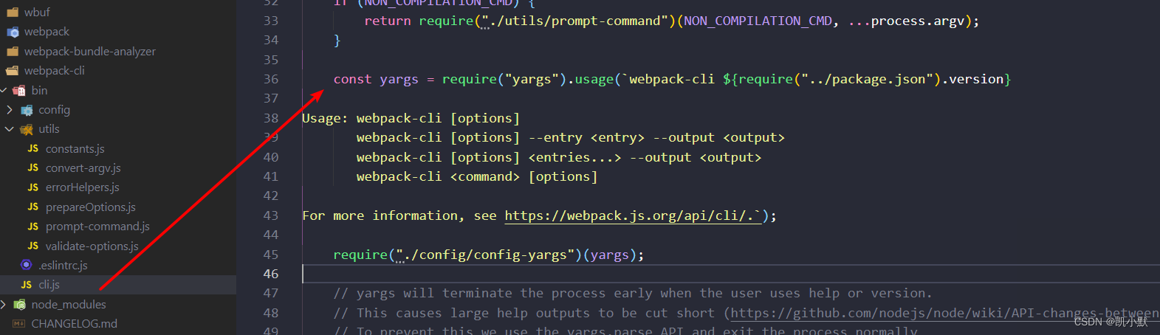This screenshot has width=1160, height=335.
Task: Open convert-argv.js file
Action: 83,168
